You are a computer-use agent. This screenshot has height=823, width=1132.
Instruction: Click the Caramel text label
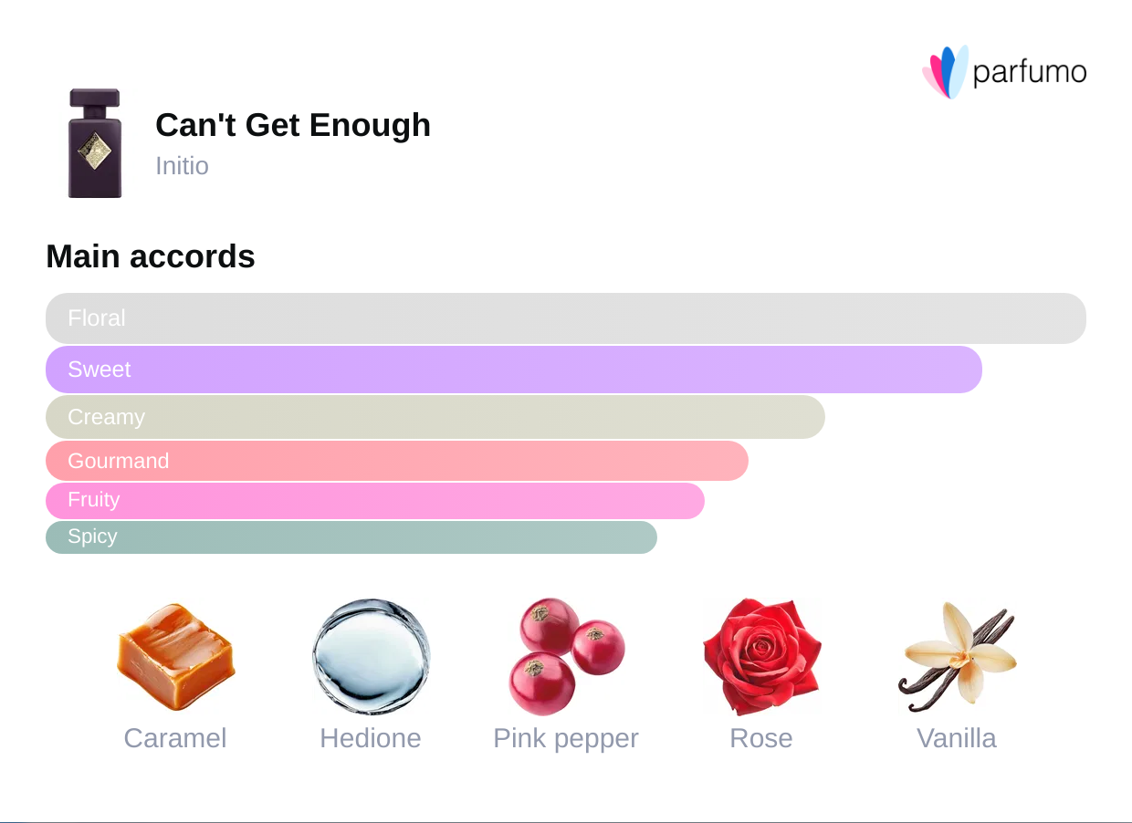coord(175,738)
